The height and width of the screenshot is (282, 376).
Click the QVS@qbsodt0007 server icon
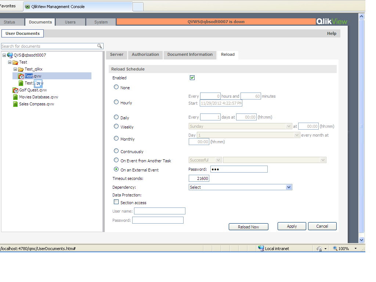pyautogui.click(x=10, y=55)
